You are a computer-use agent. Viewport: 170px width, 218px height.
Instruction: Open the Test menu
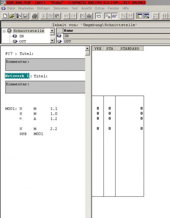74,8
